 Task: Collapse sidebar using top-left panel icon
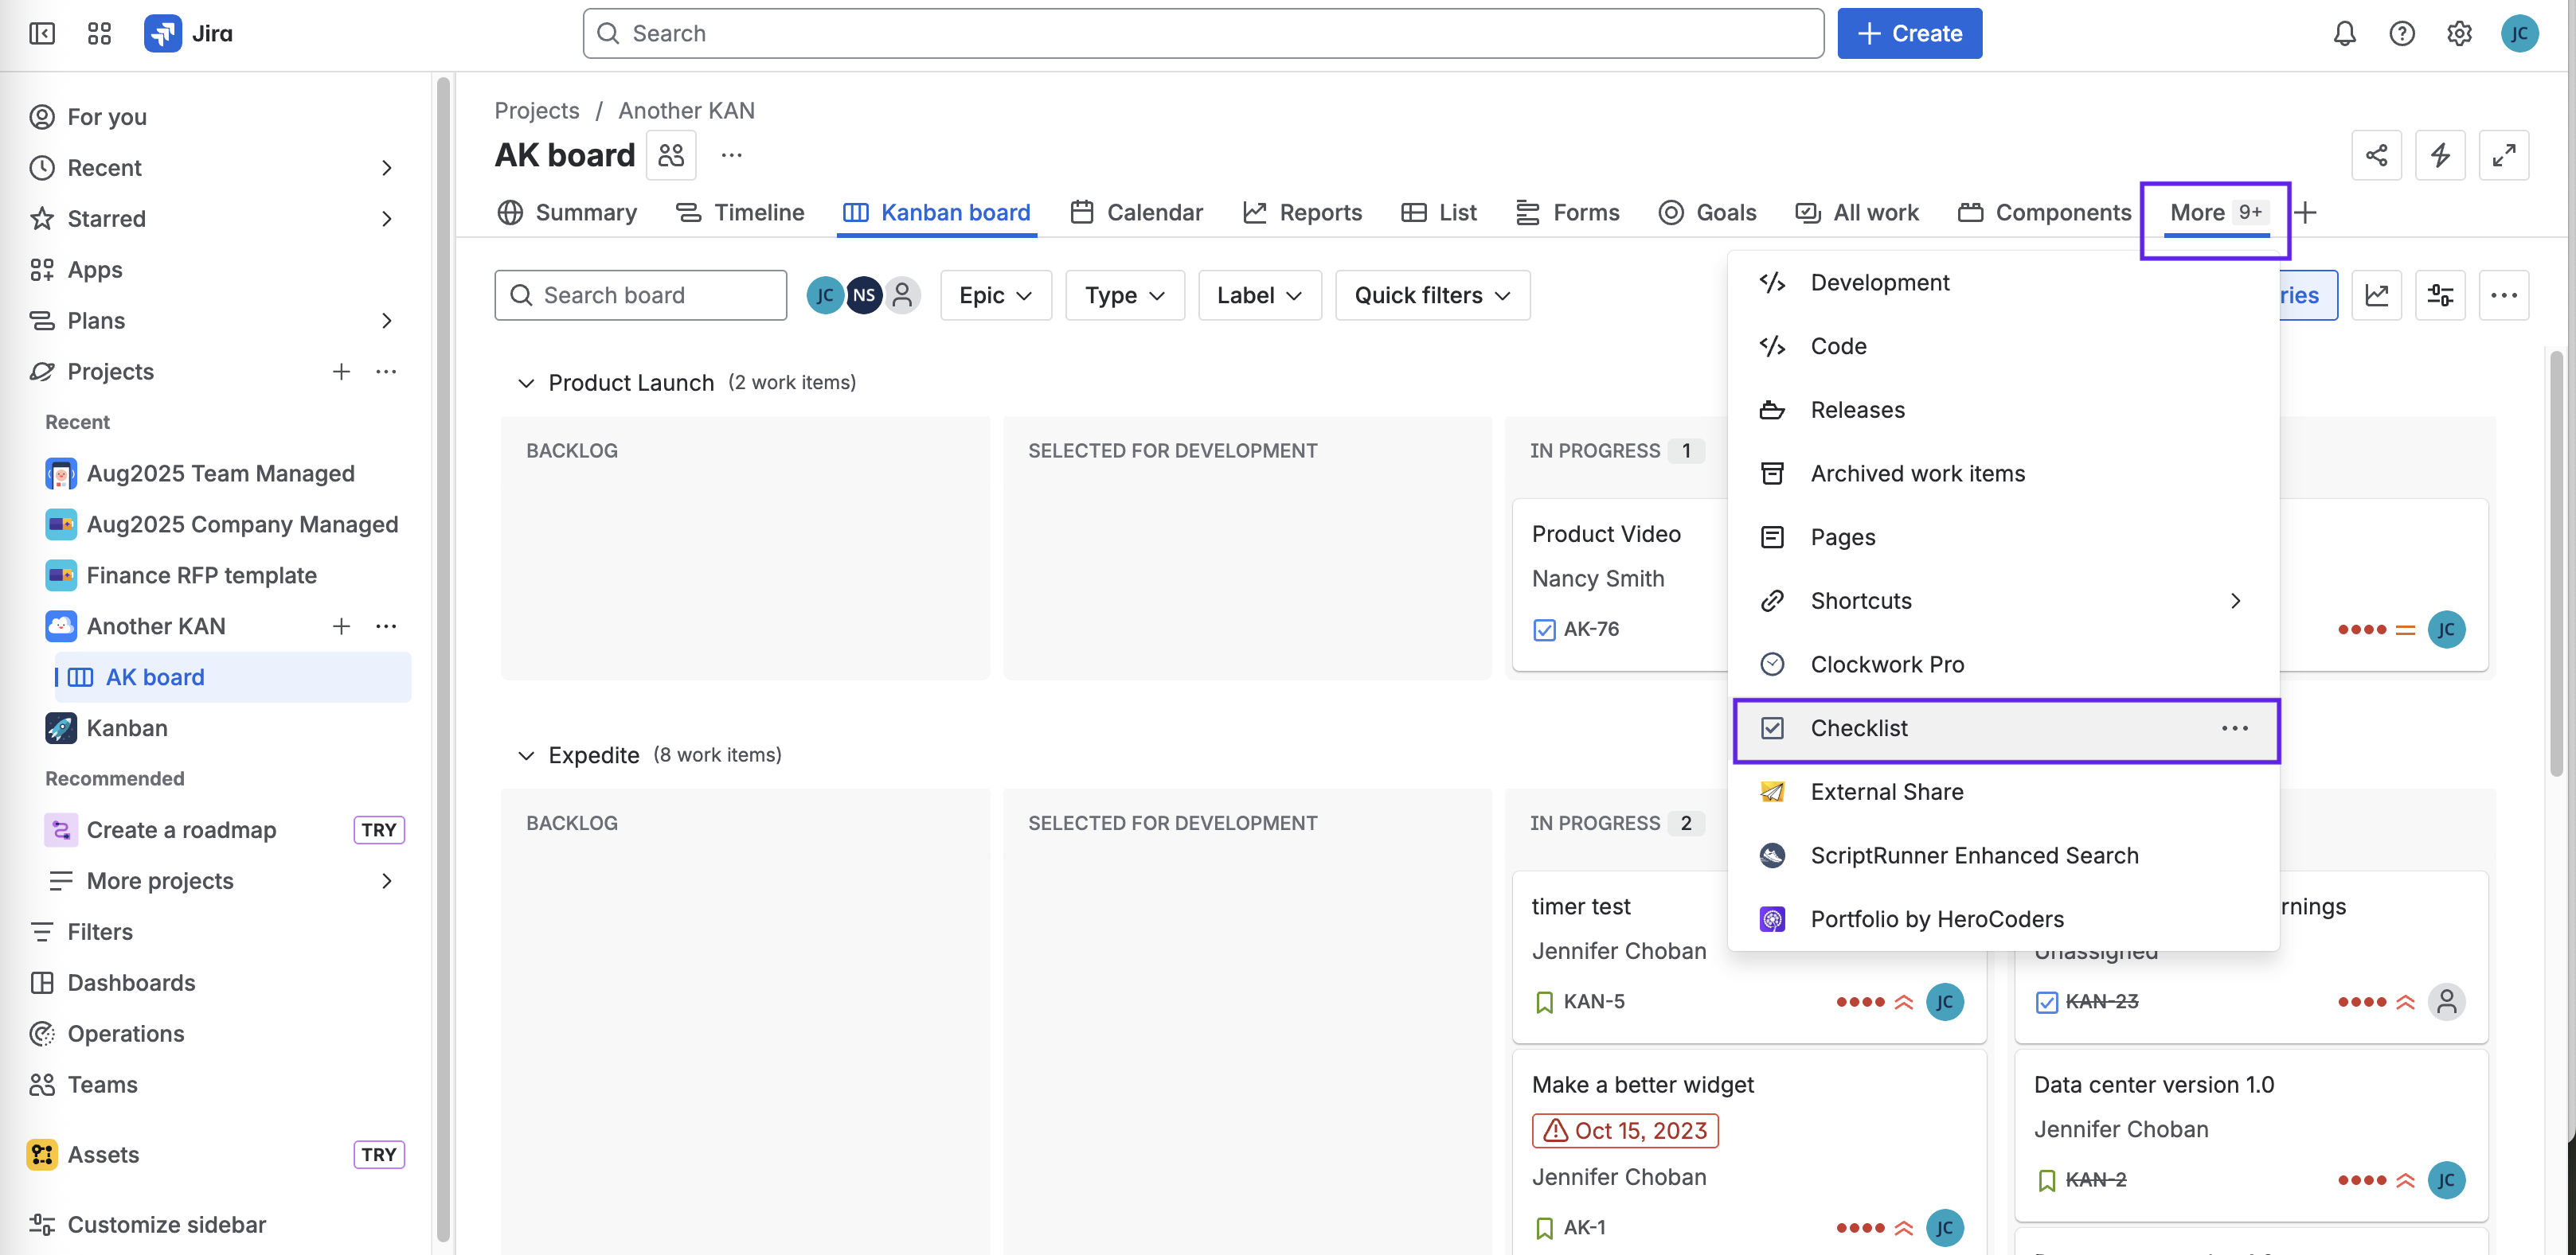click(42, 33)
